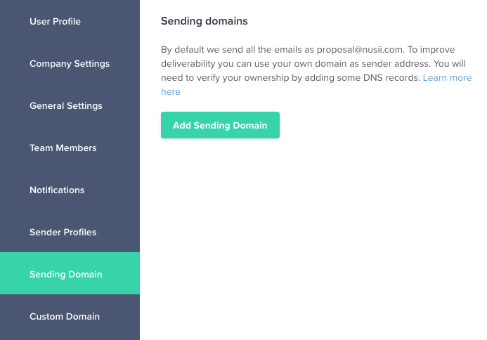
Task: Switch to Sender Profiles
Action: coord(70,233)
